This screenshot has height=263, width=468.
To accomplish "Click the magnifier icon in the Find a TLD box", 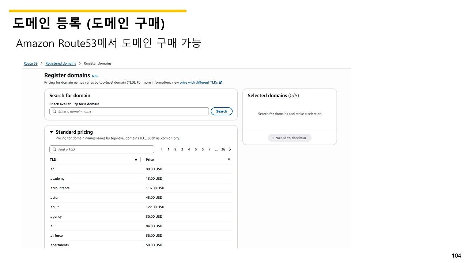I will click(x=54, y=149).
